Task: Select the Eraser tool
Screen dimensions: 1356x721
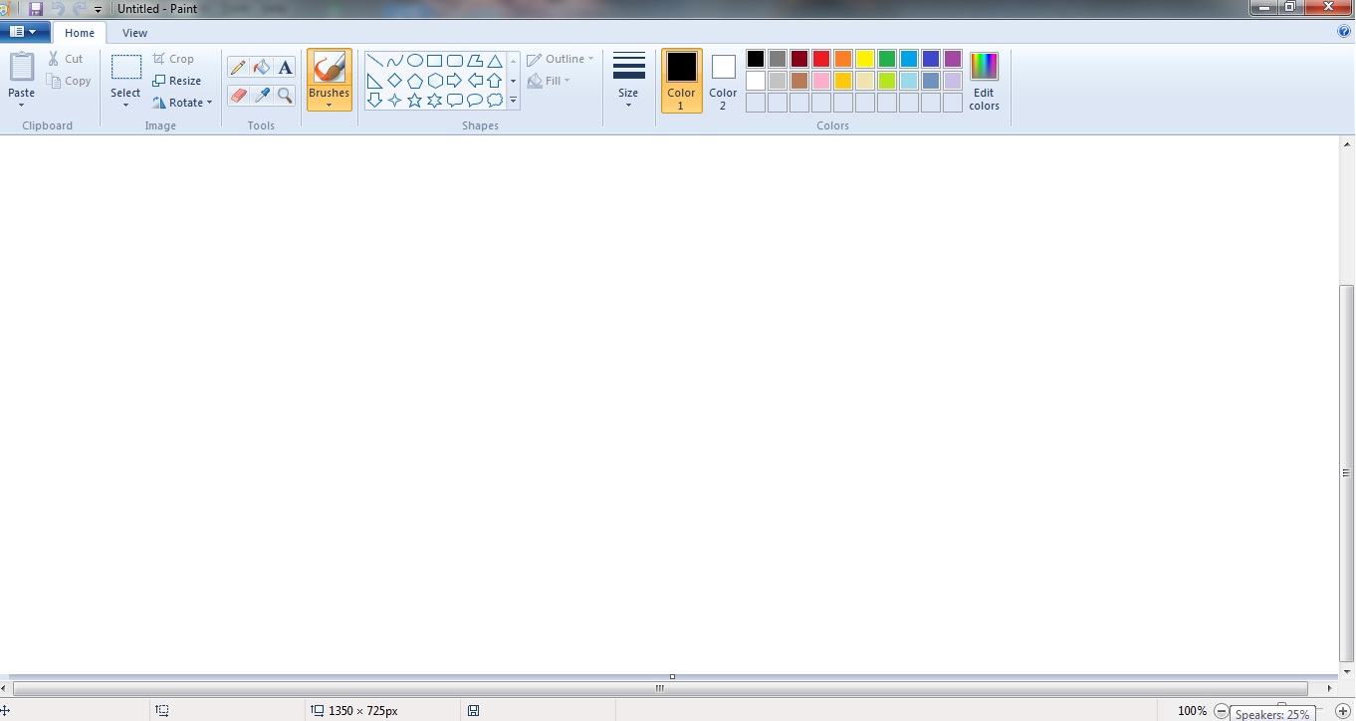Action: [238, 96]
